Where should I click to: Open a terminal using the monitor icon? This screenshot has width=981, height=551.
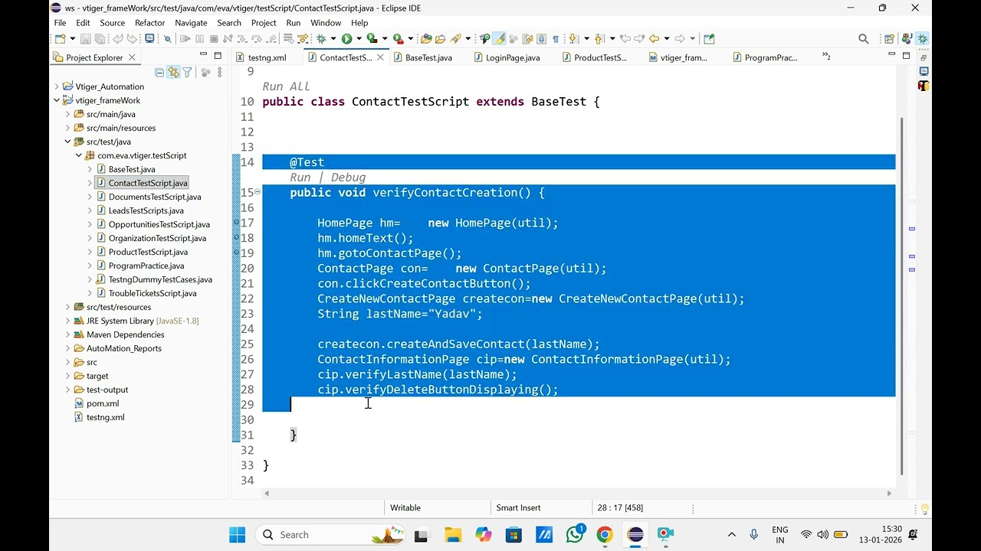149,38
